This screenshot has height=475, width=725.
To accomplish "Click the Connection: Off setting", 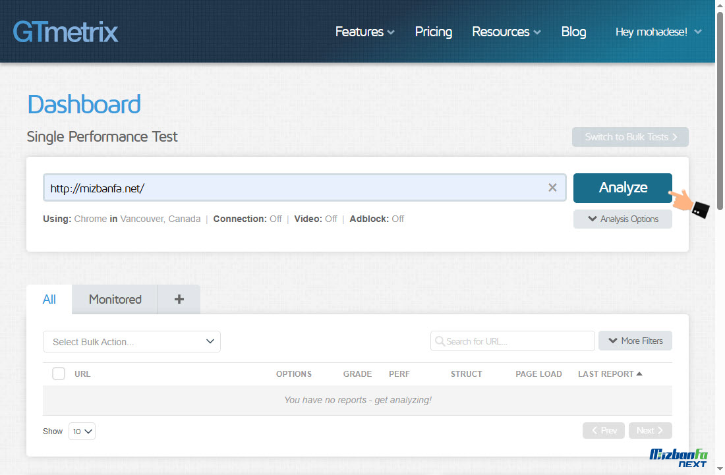I will tap(247, 219).
